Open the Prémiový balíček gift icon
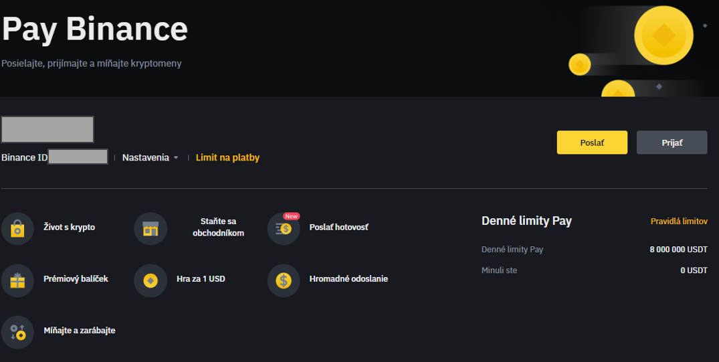Screen dimensions: 719x362 point(17,280)
